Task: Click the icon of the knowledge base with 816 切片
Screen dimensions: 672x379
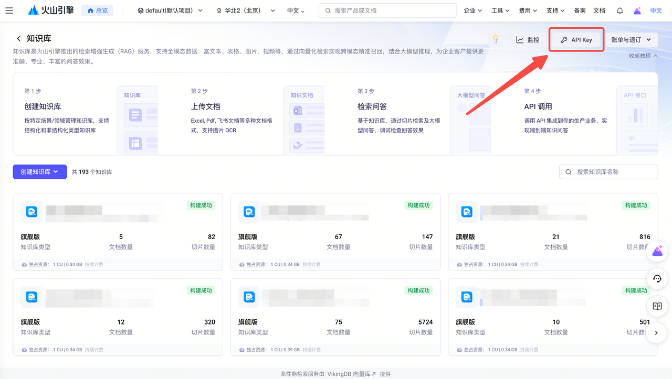Action: point(466,212)
